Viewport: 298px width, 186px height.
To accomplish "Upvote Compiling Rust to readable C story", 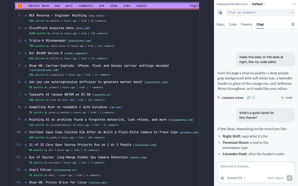I will tap(26, 107).
